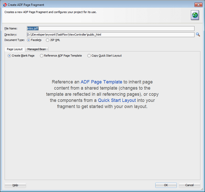
Task: Switch to the Managed Bean tab
Action: point(37,49)
